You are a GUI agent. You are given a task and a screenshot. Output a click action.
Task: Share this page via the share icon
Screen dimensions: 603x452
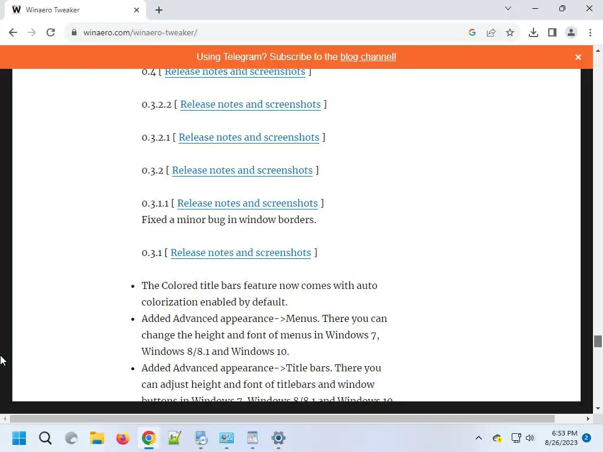tap(491, 33)
